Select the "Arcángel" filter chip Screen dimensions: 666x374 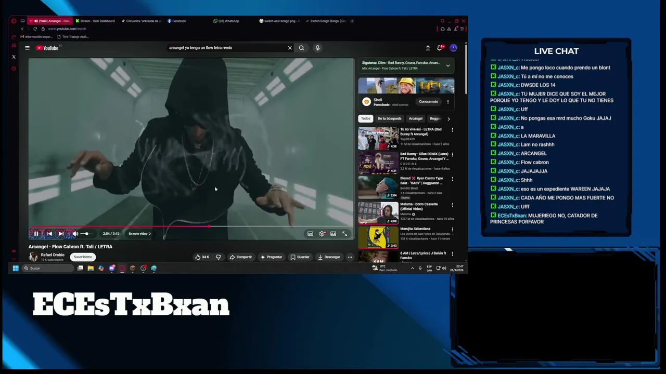pos(415,118)
